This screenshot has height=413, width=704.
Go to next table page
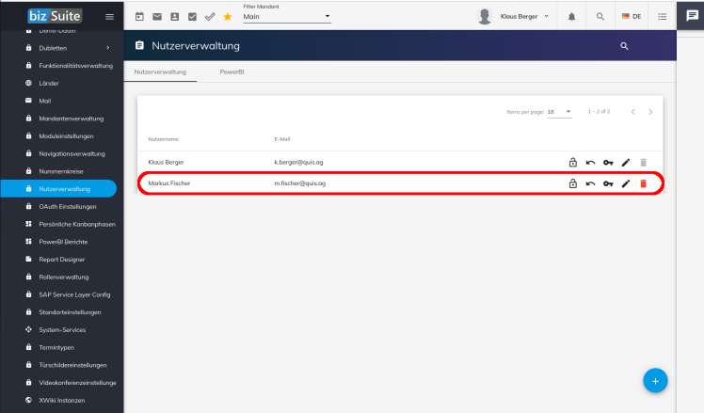[650, 112]
